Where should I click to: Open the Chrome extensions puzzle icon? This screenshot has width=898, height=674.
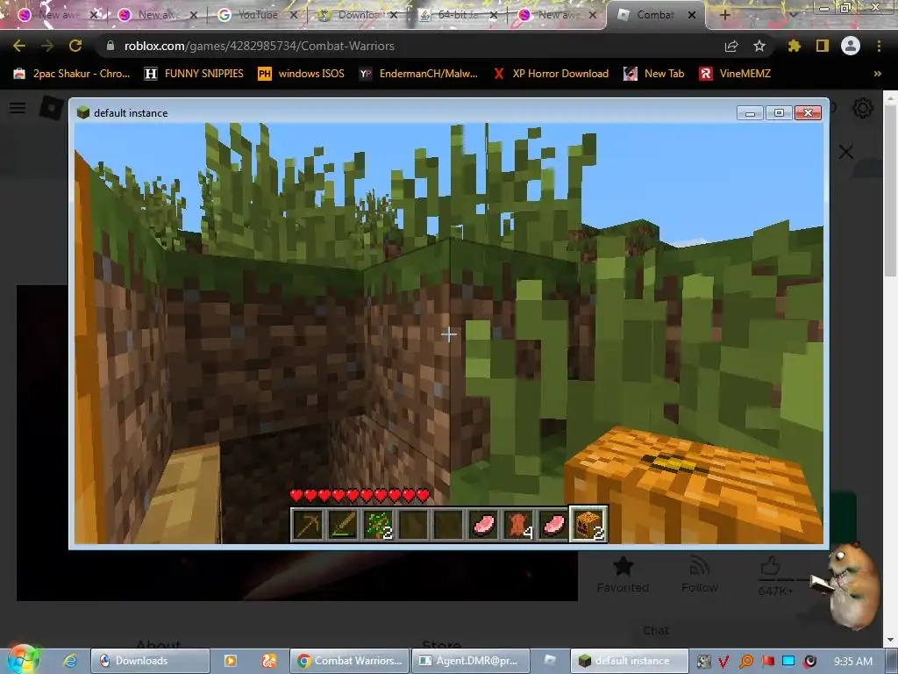pos(795,46)
